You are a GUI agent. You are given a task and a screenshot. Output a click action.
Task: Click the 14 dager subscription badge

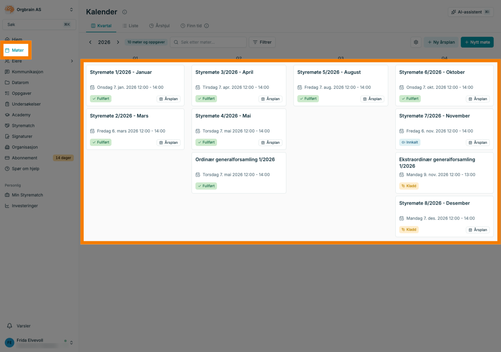63,158
